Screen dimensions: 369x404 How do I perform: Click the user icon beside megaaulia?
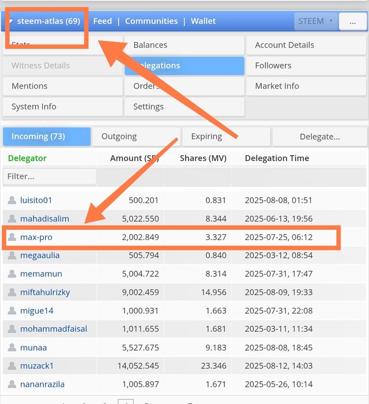point(12,255)
